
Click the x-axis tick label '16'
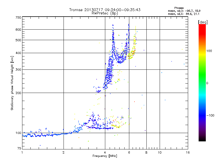click(188, 152)
